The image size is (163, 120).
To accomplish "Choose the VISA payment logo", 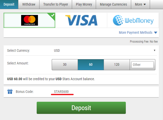I will click(81, 20).
